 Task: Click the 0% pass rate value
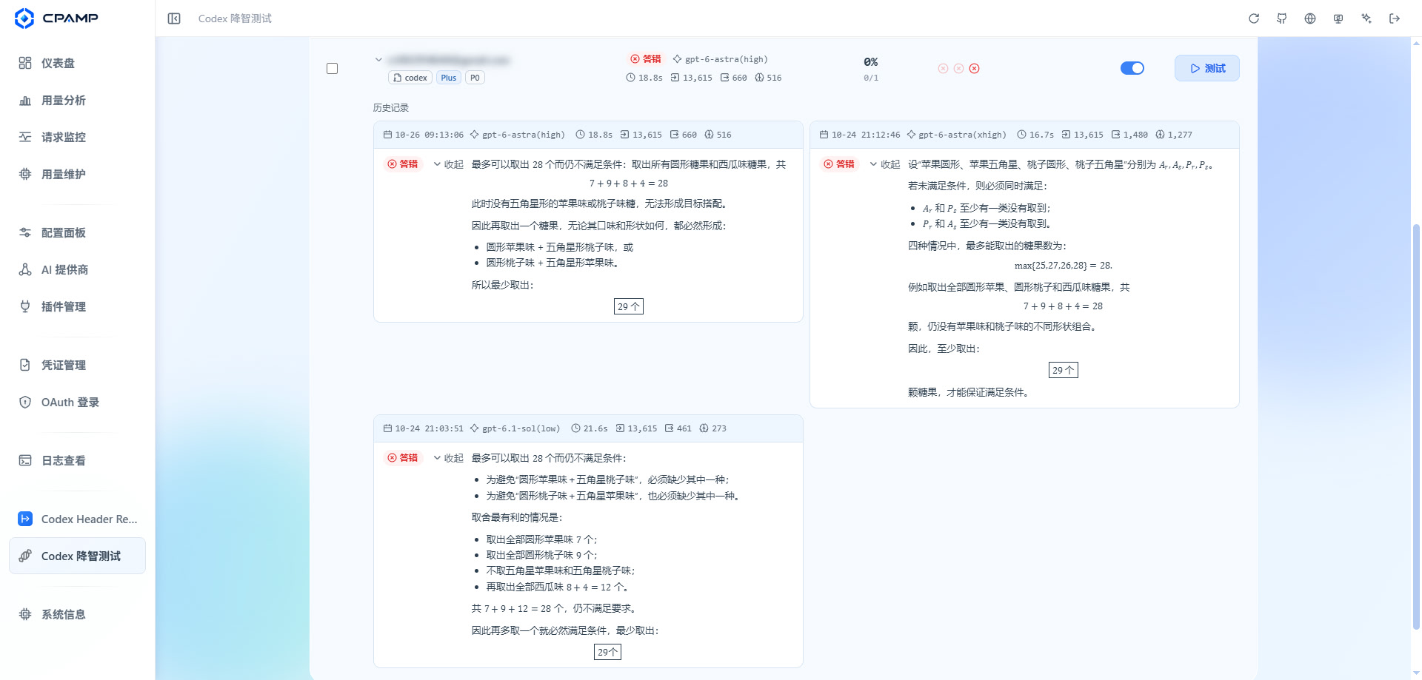[x=871, y=62]
